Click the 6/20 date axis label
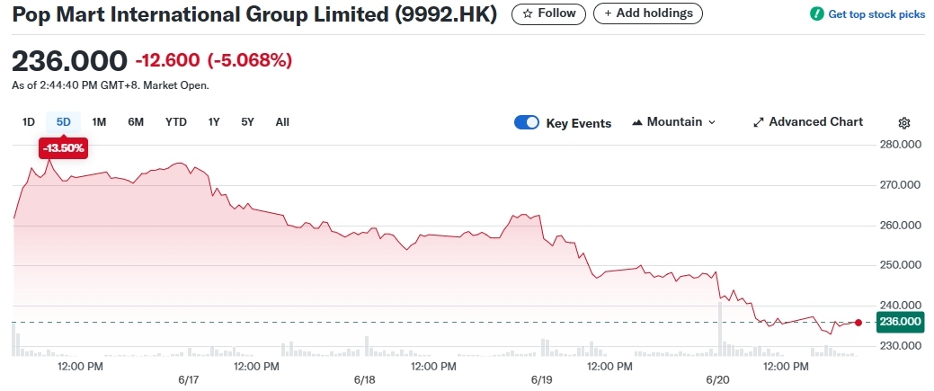 (x=717, y=379)
